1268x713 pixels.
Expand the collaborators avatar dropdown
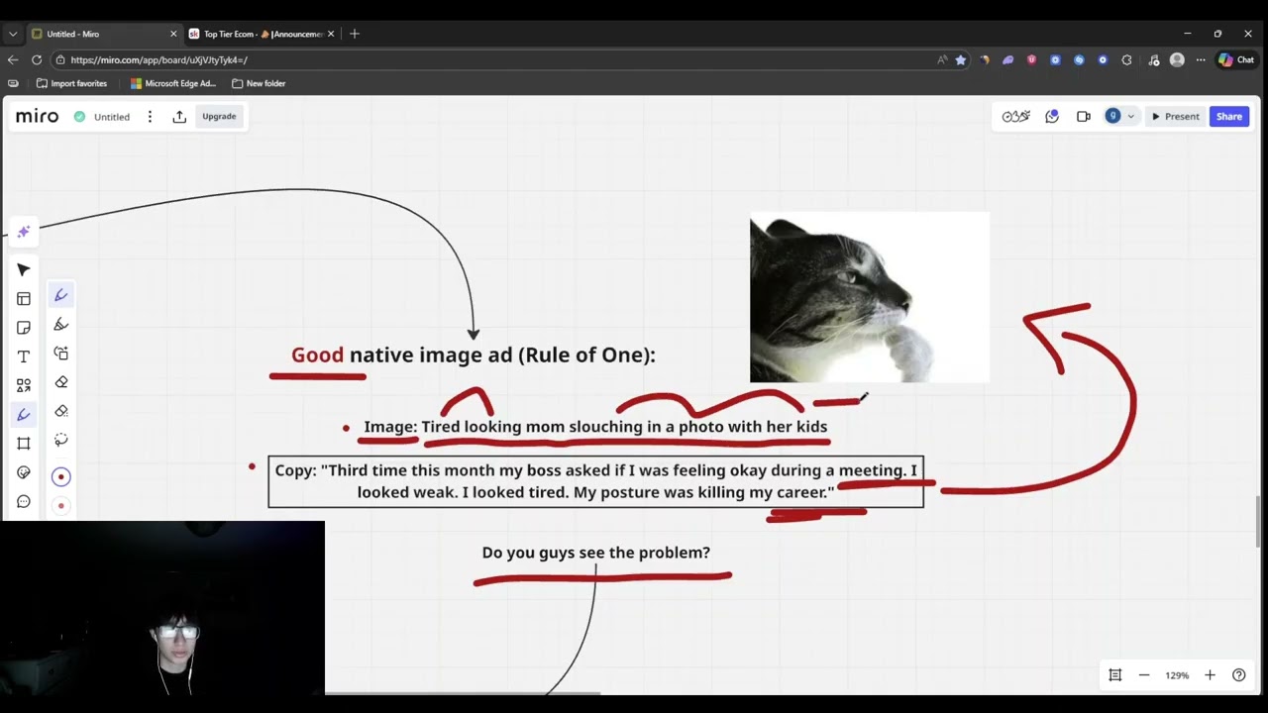point(1130,116)
